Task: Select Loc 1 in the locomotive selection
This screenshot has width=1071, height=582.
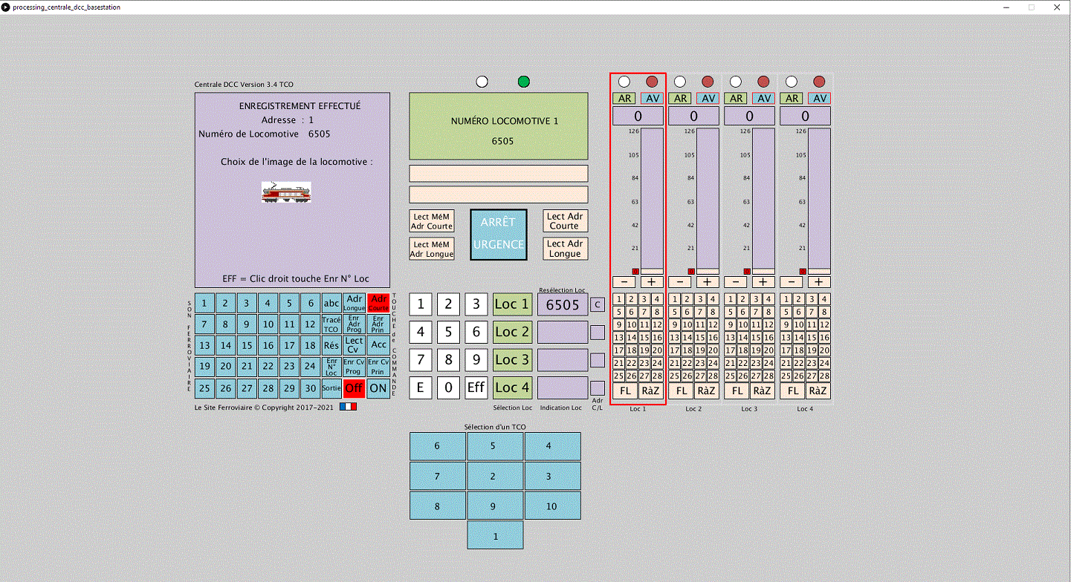Action: pyautogui.click(x=513, y=304)
